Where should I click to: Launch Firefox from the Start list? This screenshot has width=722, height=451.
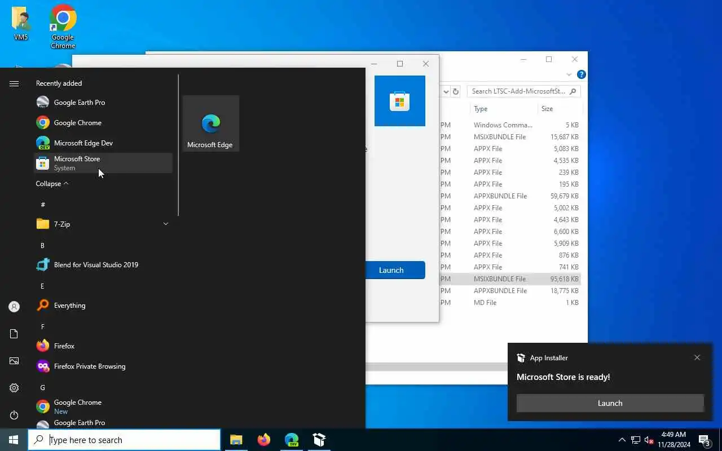103,346
